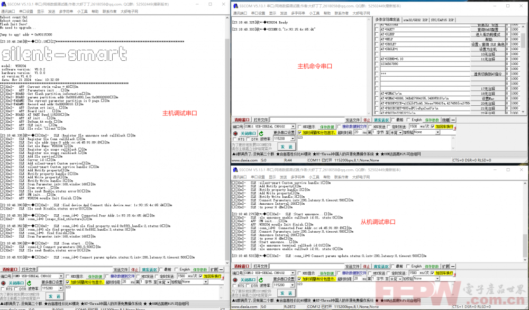The height and width of the screenshot is (310, 529).
Task: Open 加校验 None dropdown in COM12 window
Action: [437, 279]
